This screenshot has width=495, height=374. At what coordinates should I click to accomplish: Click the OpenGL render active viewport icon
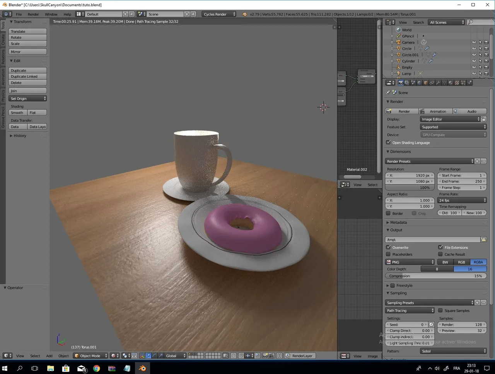point(265,356)
